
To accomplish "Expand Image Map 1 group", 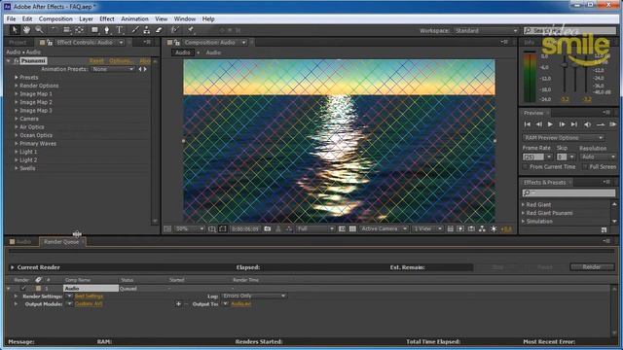I will [17, 94].
